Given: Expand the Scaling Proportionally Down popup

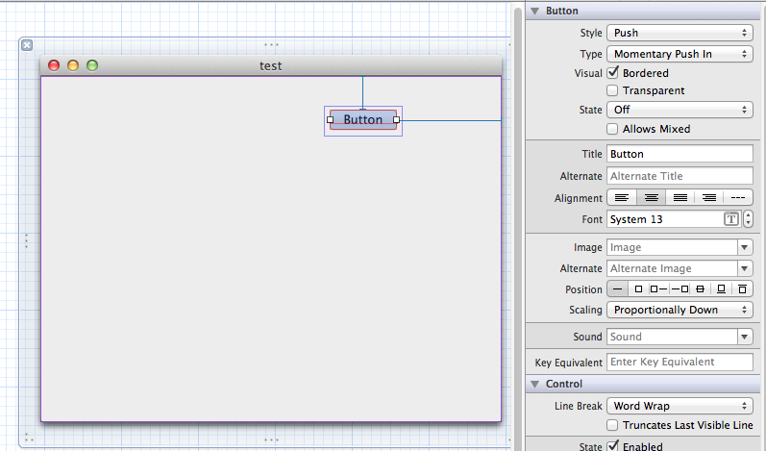Looking at the screenshot, I should coord(680,310).
